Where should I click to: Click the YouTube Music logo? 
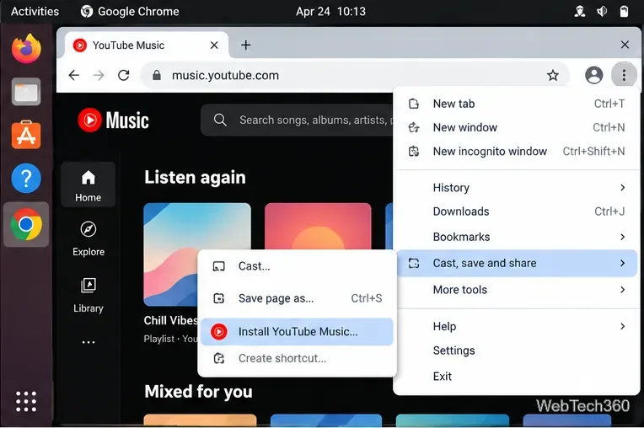[113, 120]
